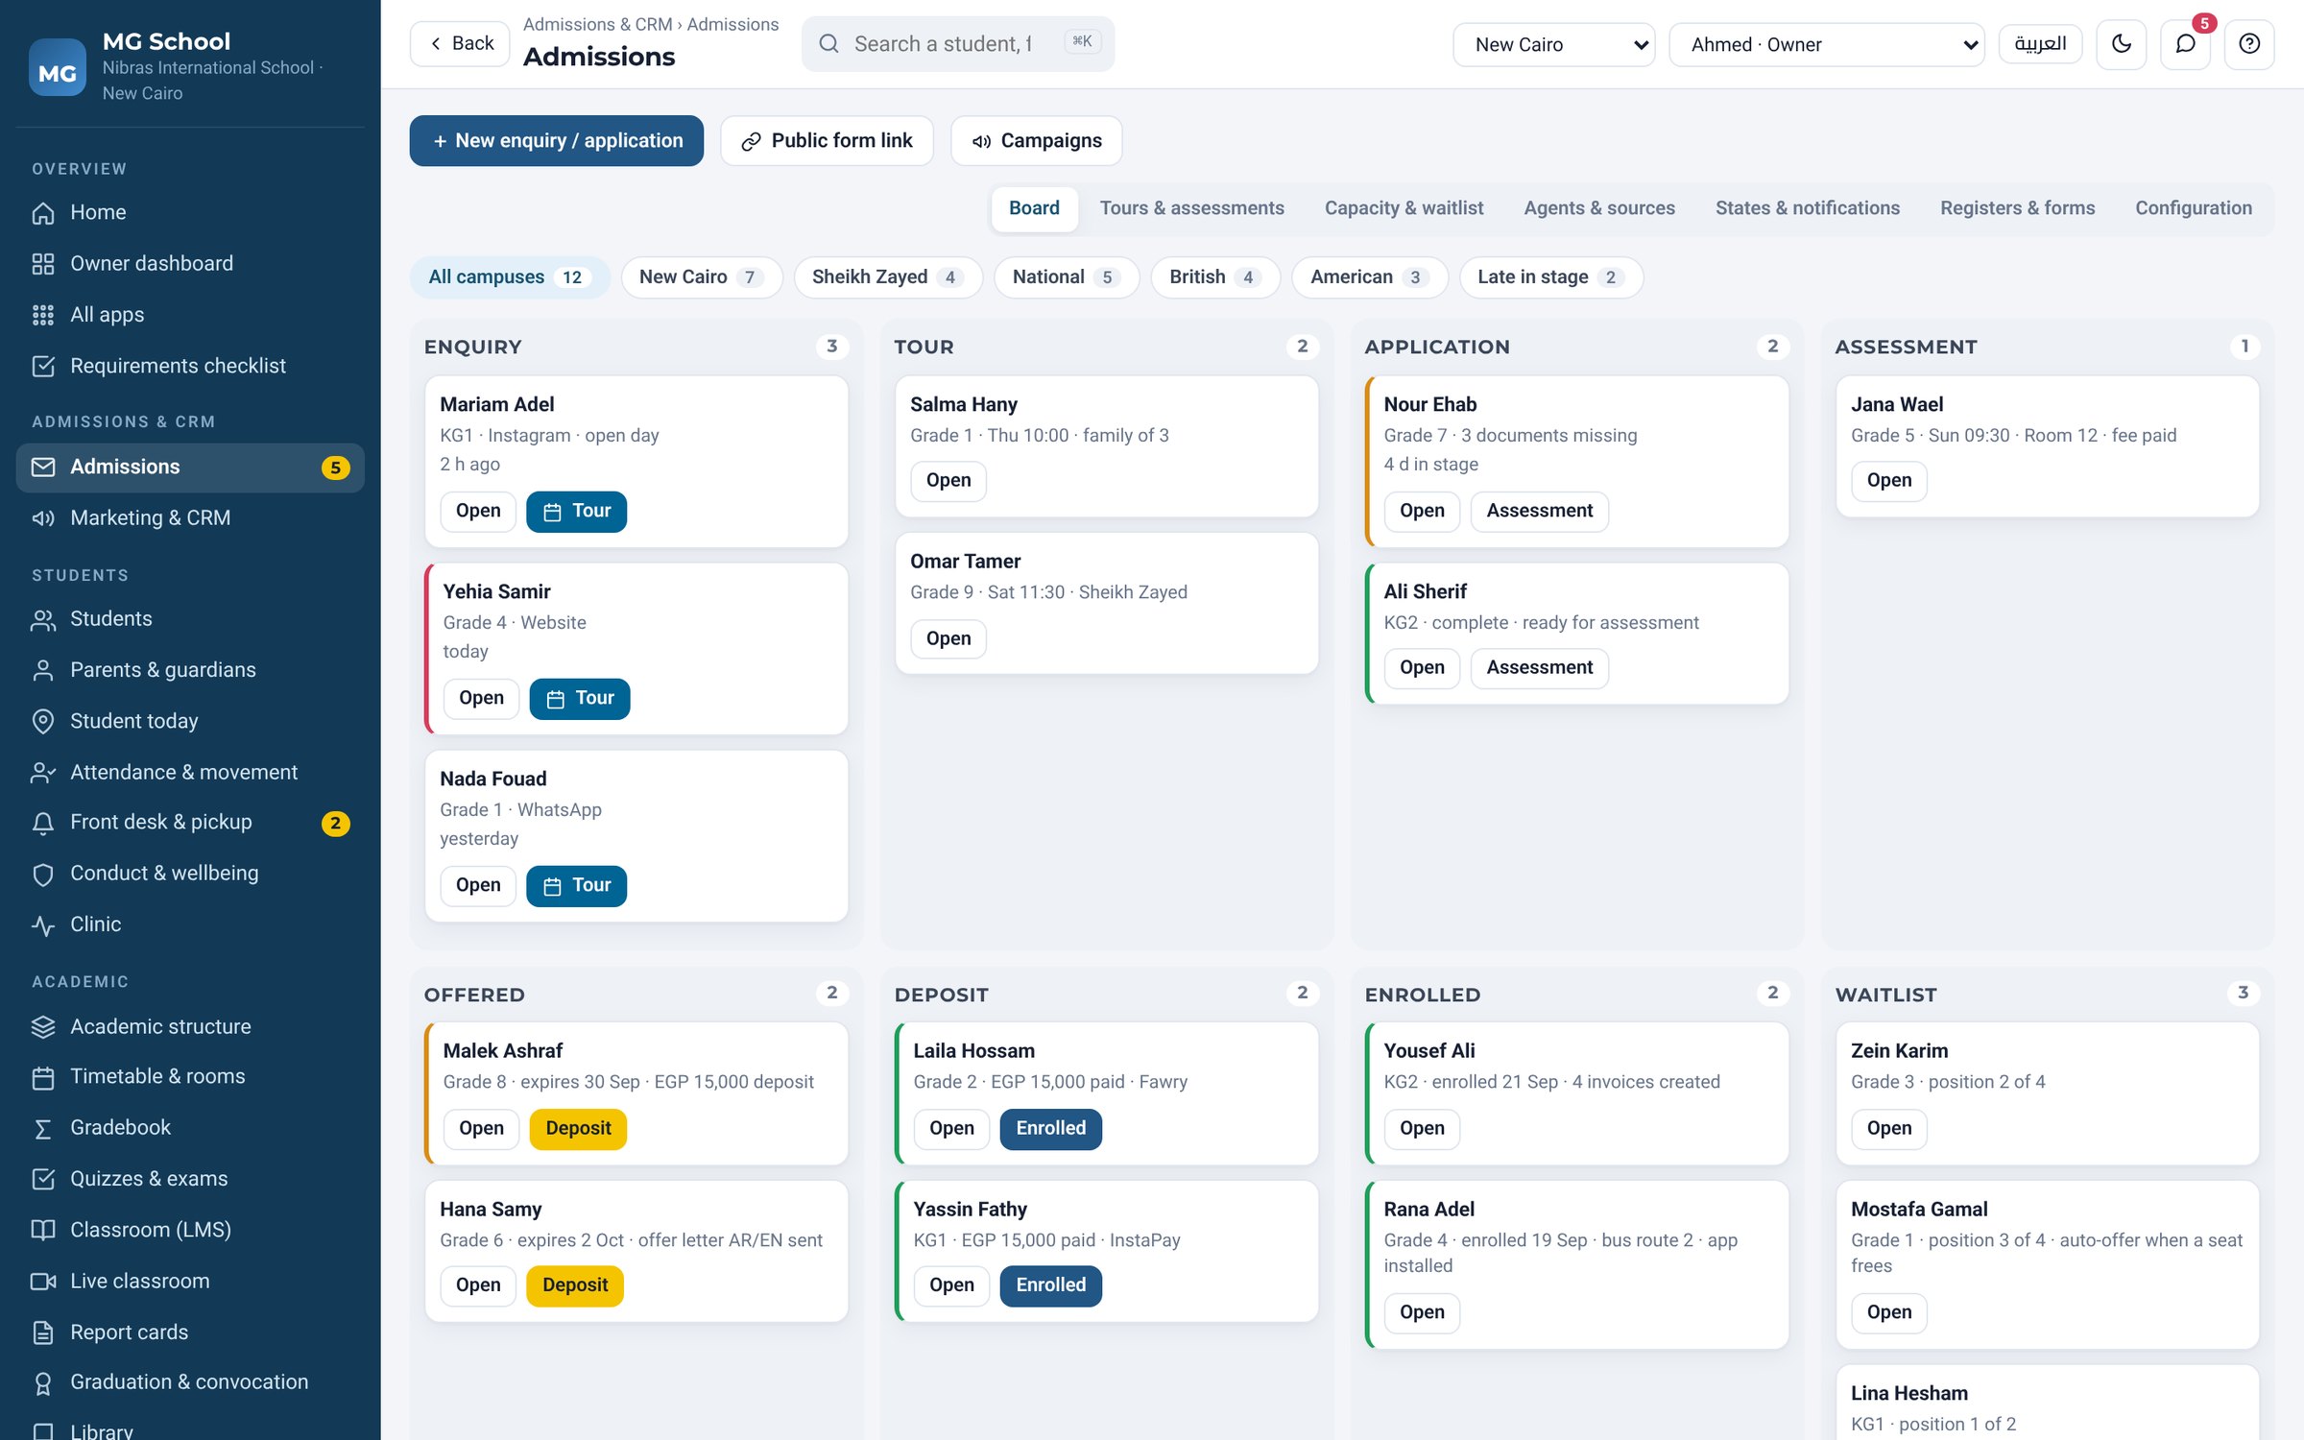Focus the Search a student field

[957, 44]
